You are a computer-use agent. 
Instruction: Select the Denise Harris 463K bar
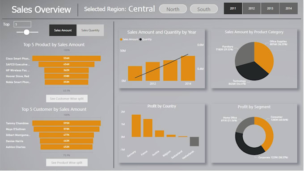(x=67, y=141)
